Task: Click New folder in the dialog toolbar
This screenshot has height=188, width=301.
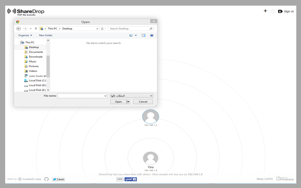Action: (x=46, y=35)
